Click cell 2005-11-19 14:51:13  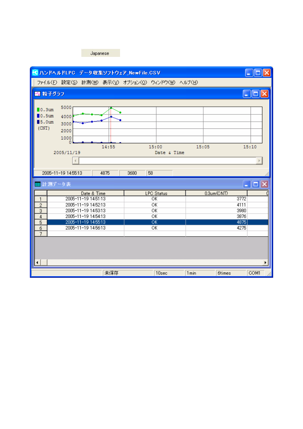[x=85, y=199]
